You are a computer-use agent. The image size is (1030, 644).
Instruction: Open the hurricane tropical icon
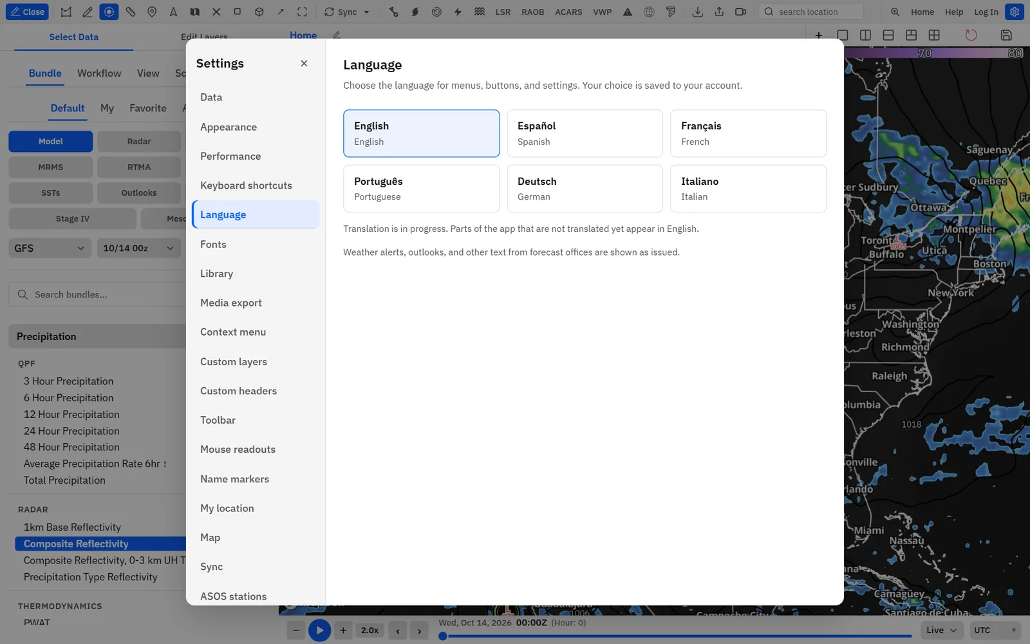tap(415, 12)
